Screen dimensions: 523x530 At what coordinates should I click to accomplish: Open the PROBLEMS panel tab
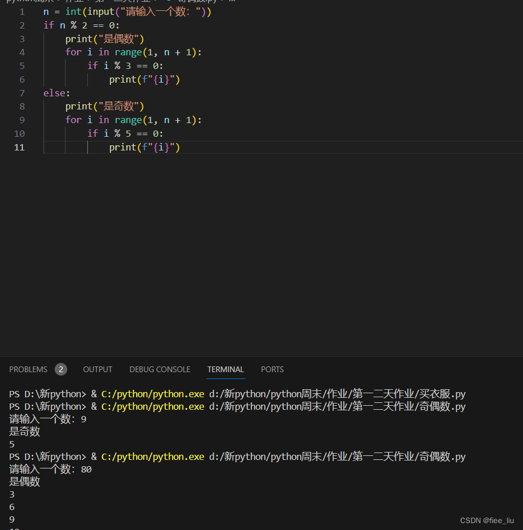28,369
